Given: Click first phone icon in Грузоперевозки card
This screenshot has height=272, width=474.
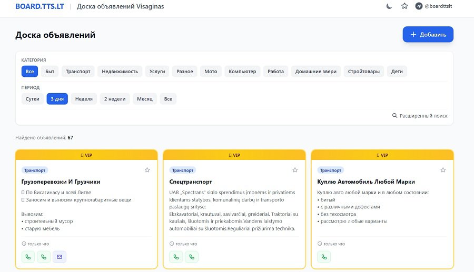Looking at the screenshot, I should pyautogui.click(x=28, y=257).
